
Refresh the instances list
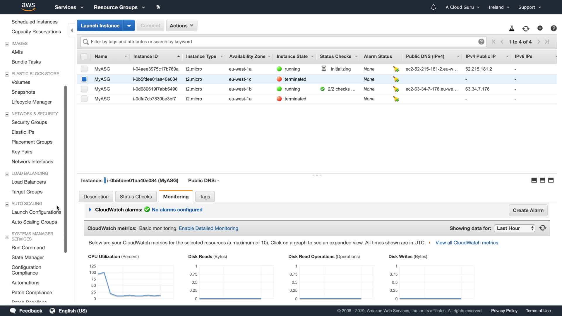click(526, 28)
